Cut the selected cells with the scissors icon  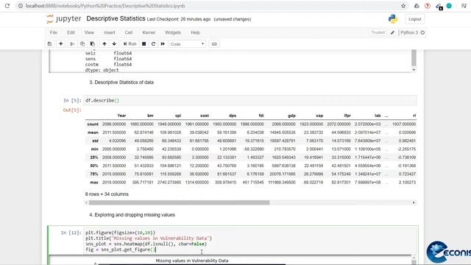[x=72, y=44]
